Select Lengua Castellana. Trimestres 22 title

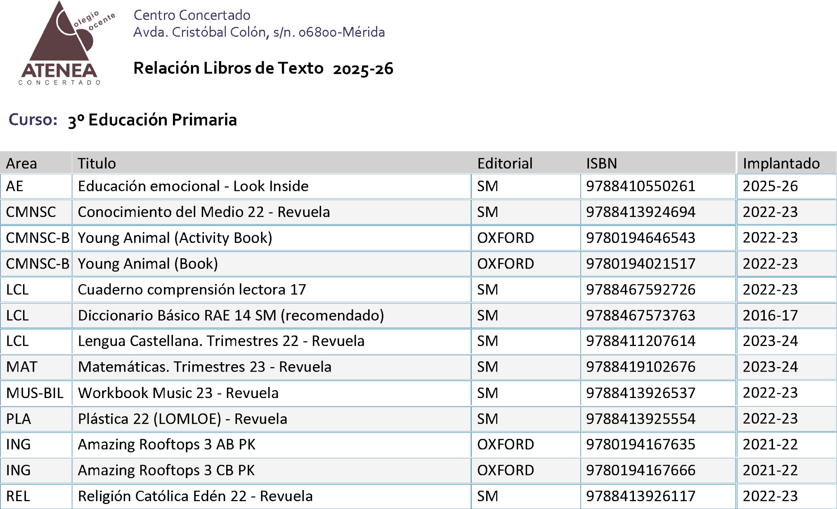coord(221,341)
